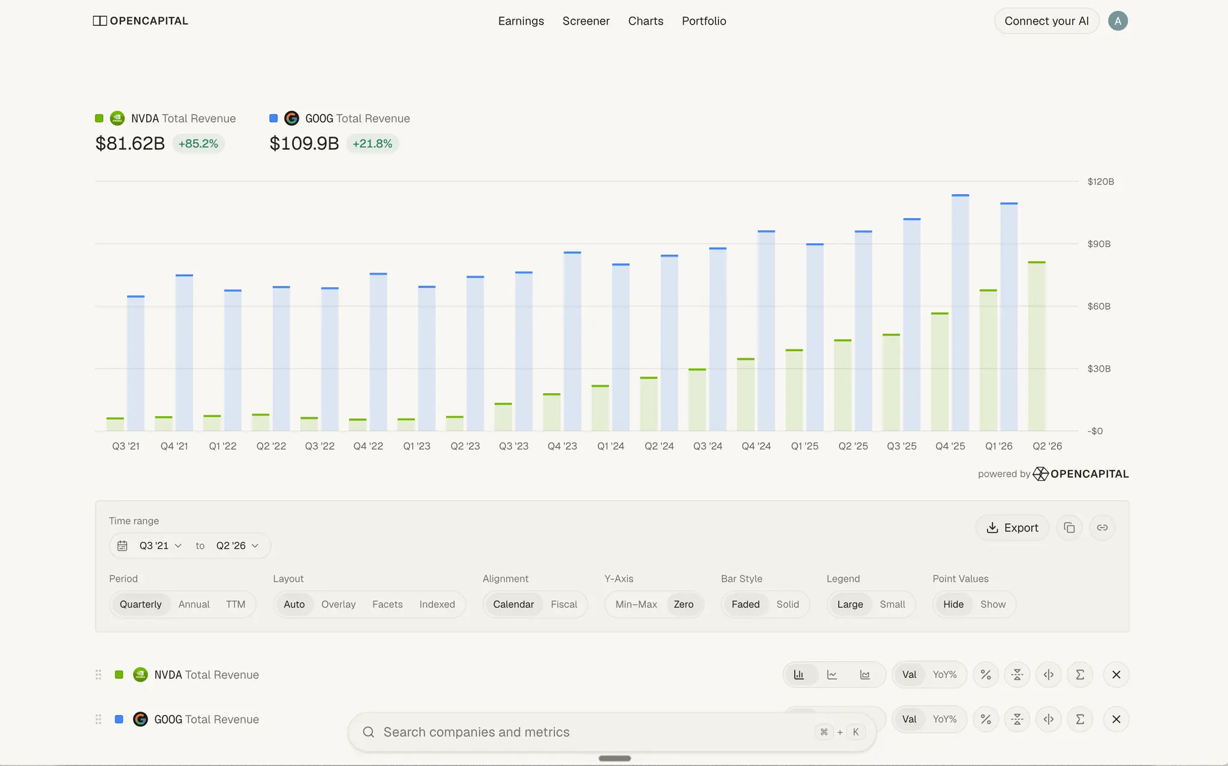Image resolution: width=1228 pixels, height=766 pixels.
Task: Switch Alignment to Fiscal
Action: [564, 604]
